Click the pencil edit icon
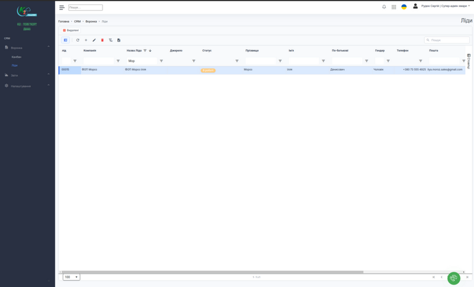This screenshot has width=474, height=287. click(94, 40)
